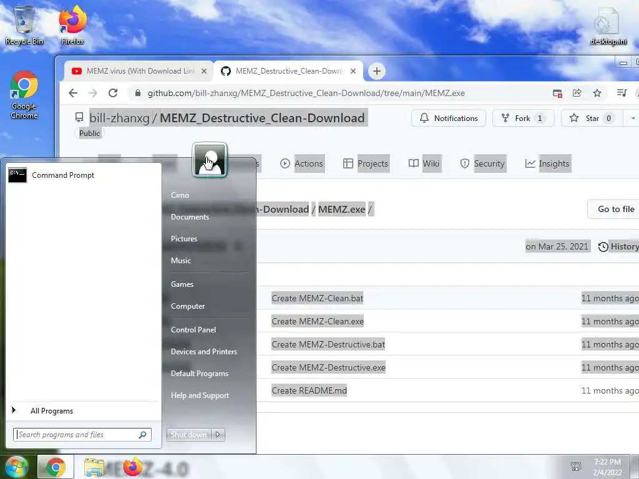639x479 pixels.
Task: Close the MEMZ_Destructive_Clean-Download GitHub tab
Action: [x=353, y=71]
